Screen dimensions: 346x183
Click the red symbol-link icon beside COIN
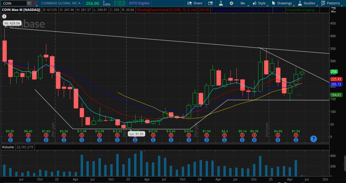coord(35,3)
